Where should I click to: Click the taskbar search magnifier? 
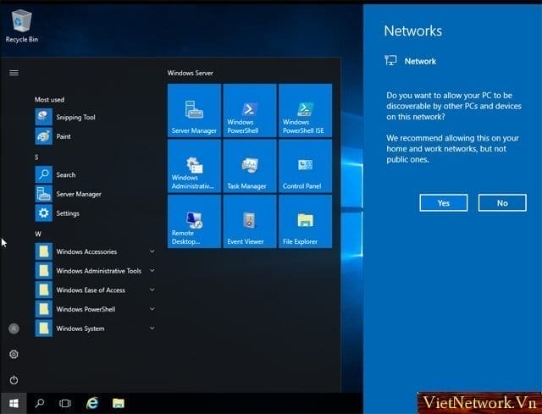pos(40,403)
